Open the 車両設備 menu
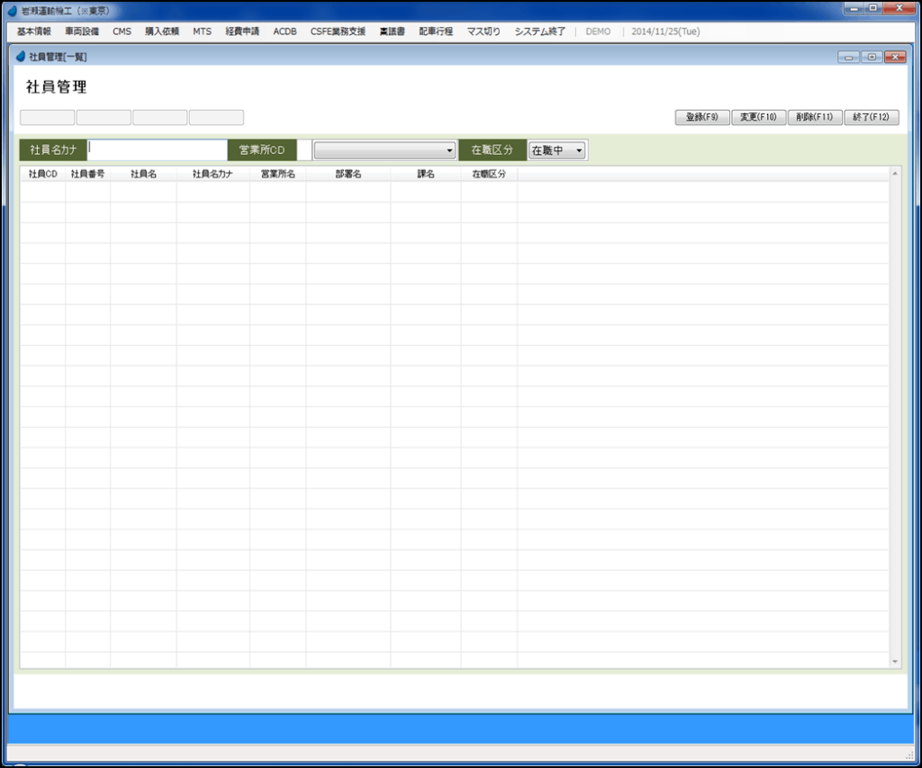 click(82, 32)
